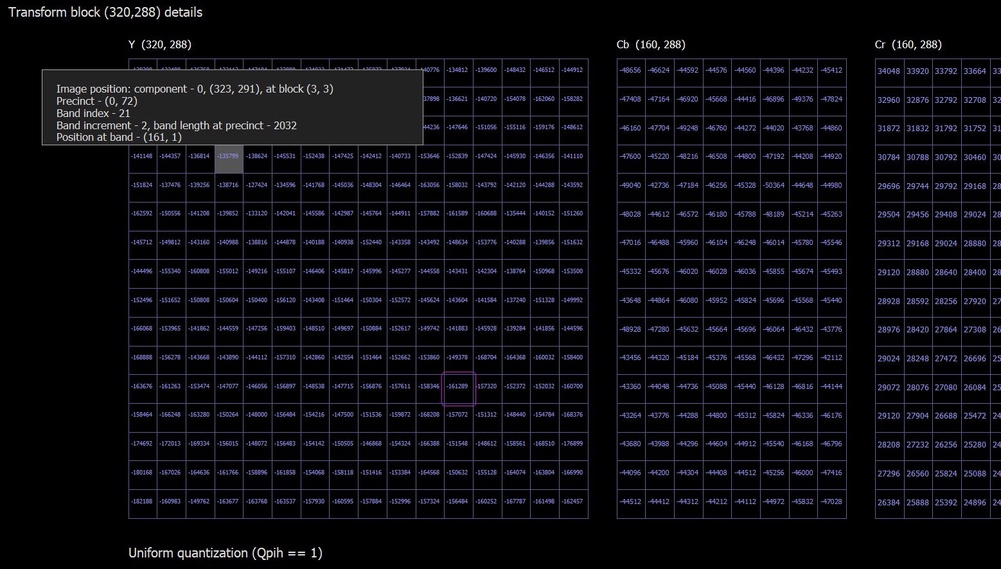Select Cb coefficient -50364
The height and width of the screenshot is (569, 1001).
pos(775,185)
